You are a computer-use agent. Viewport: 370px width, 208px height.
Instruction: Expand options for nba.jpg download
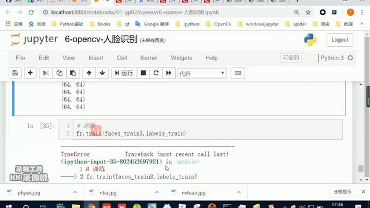pos(157,192)
